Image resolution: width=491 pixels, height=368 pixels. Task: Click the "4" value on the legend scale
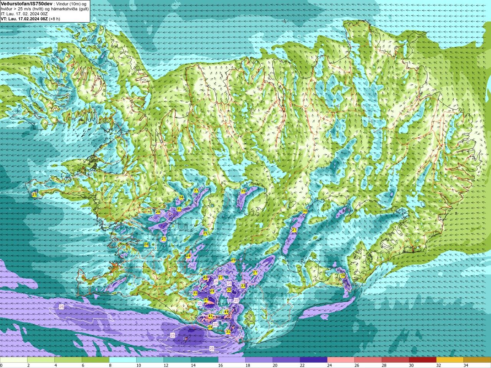click(x=56, y=365)
